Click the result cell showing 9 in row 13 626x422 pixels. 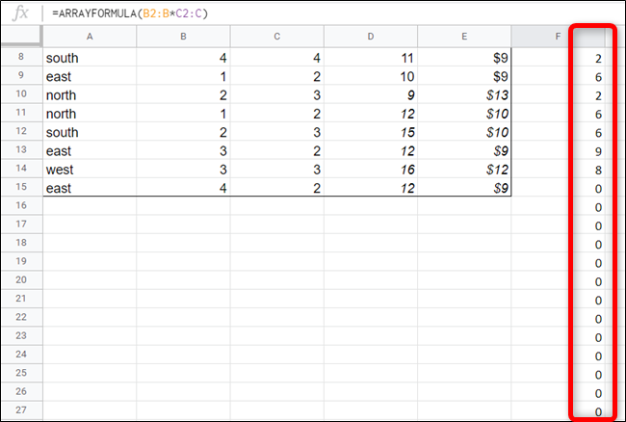pyautogui.click(x=558, y=151)
